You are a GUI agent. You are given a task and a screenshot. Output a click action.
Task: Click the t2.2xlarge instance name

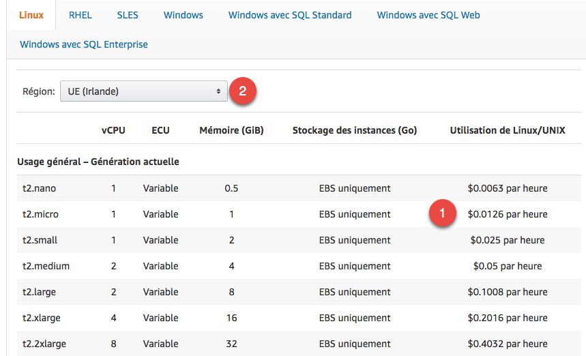[x=44, y=344]
